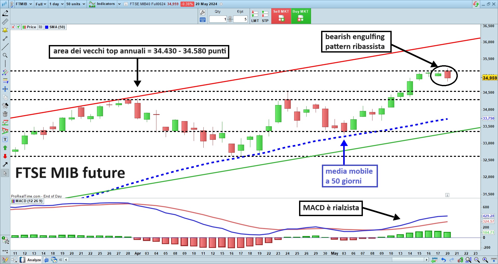Toggle the red down-arrow price panel button
Viewport: 498px width, 264px height.
click(x=13, y=27)
